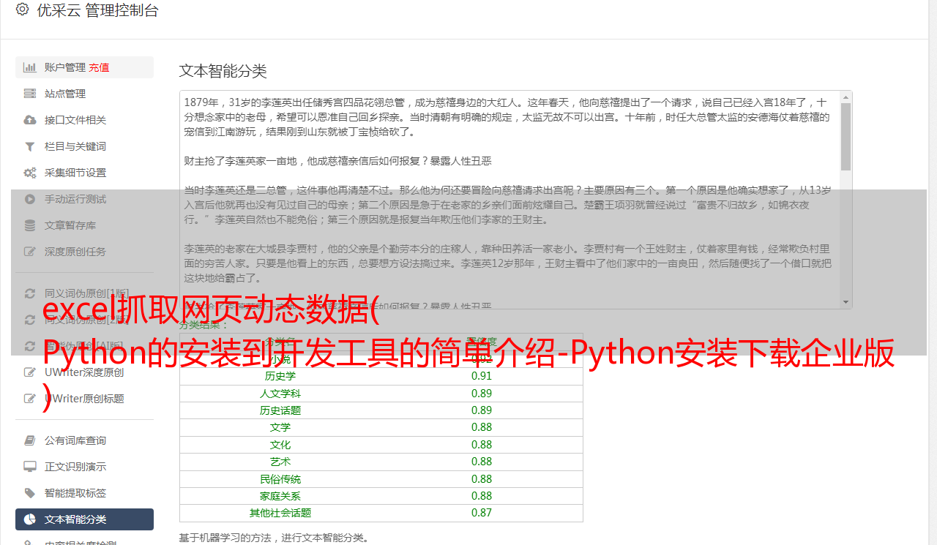The image size is (937, 545).
Task: Open the 深度原创任务 menu item
Action: click(75, 252)
